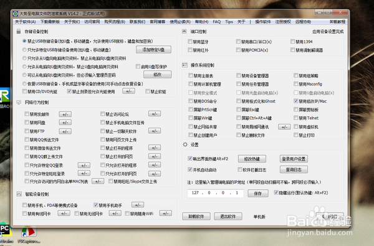Open +/- list for 禁止一切聊天软件
Viewport: 374px width, 246px height.
pos(155,131)
